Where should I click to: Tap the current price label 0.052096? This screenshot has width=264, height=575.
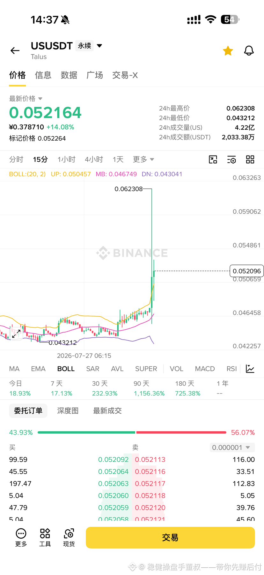click(247, 271)
